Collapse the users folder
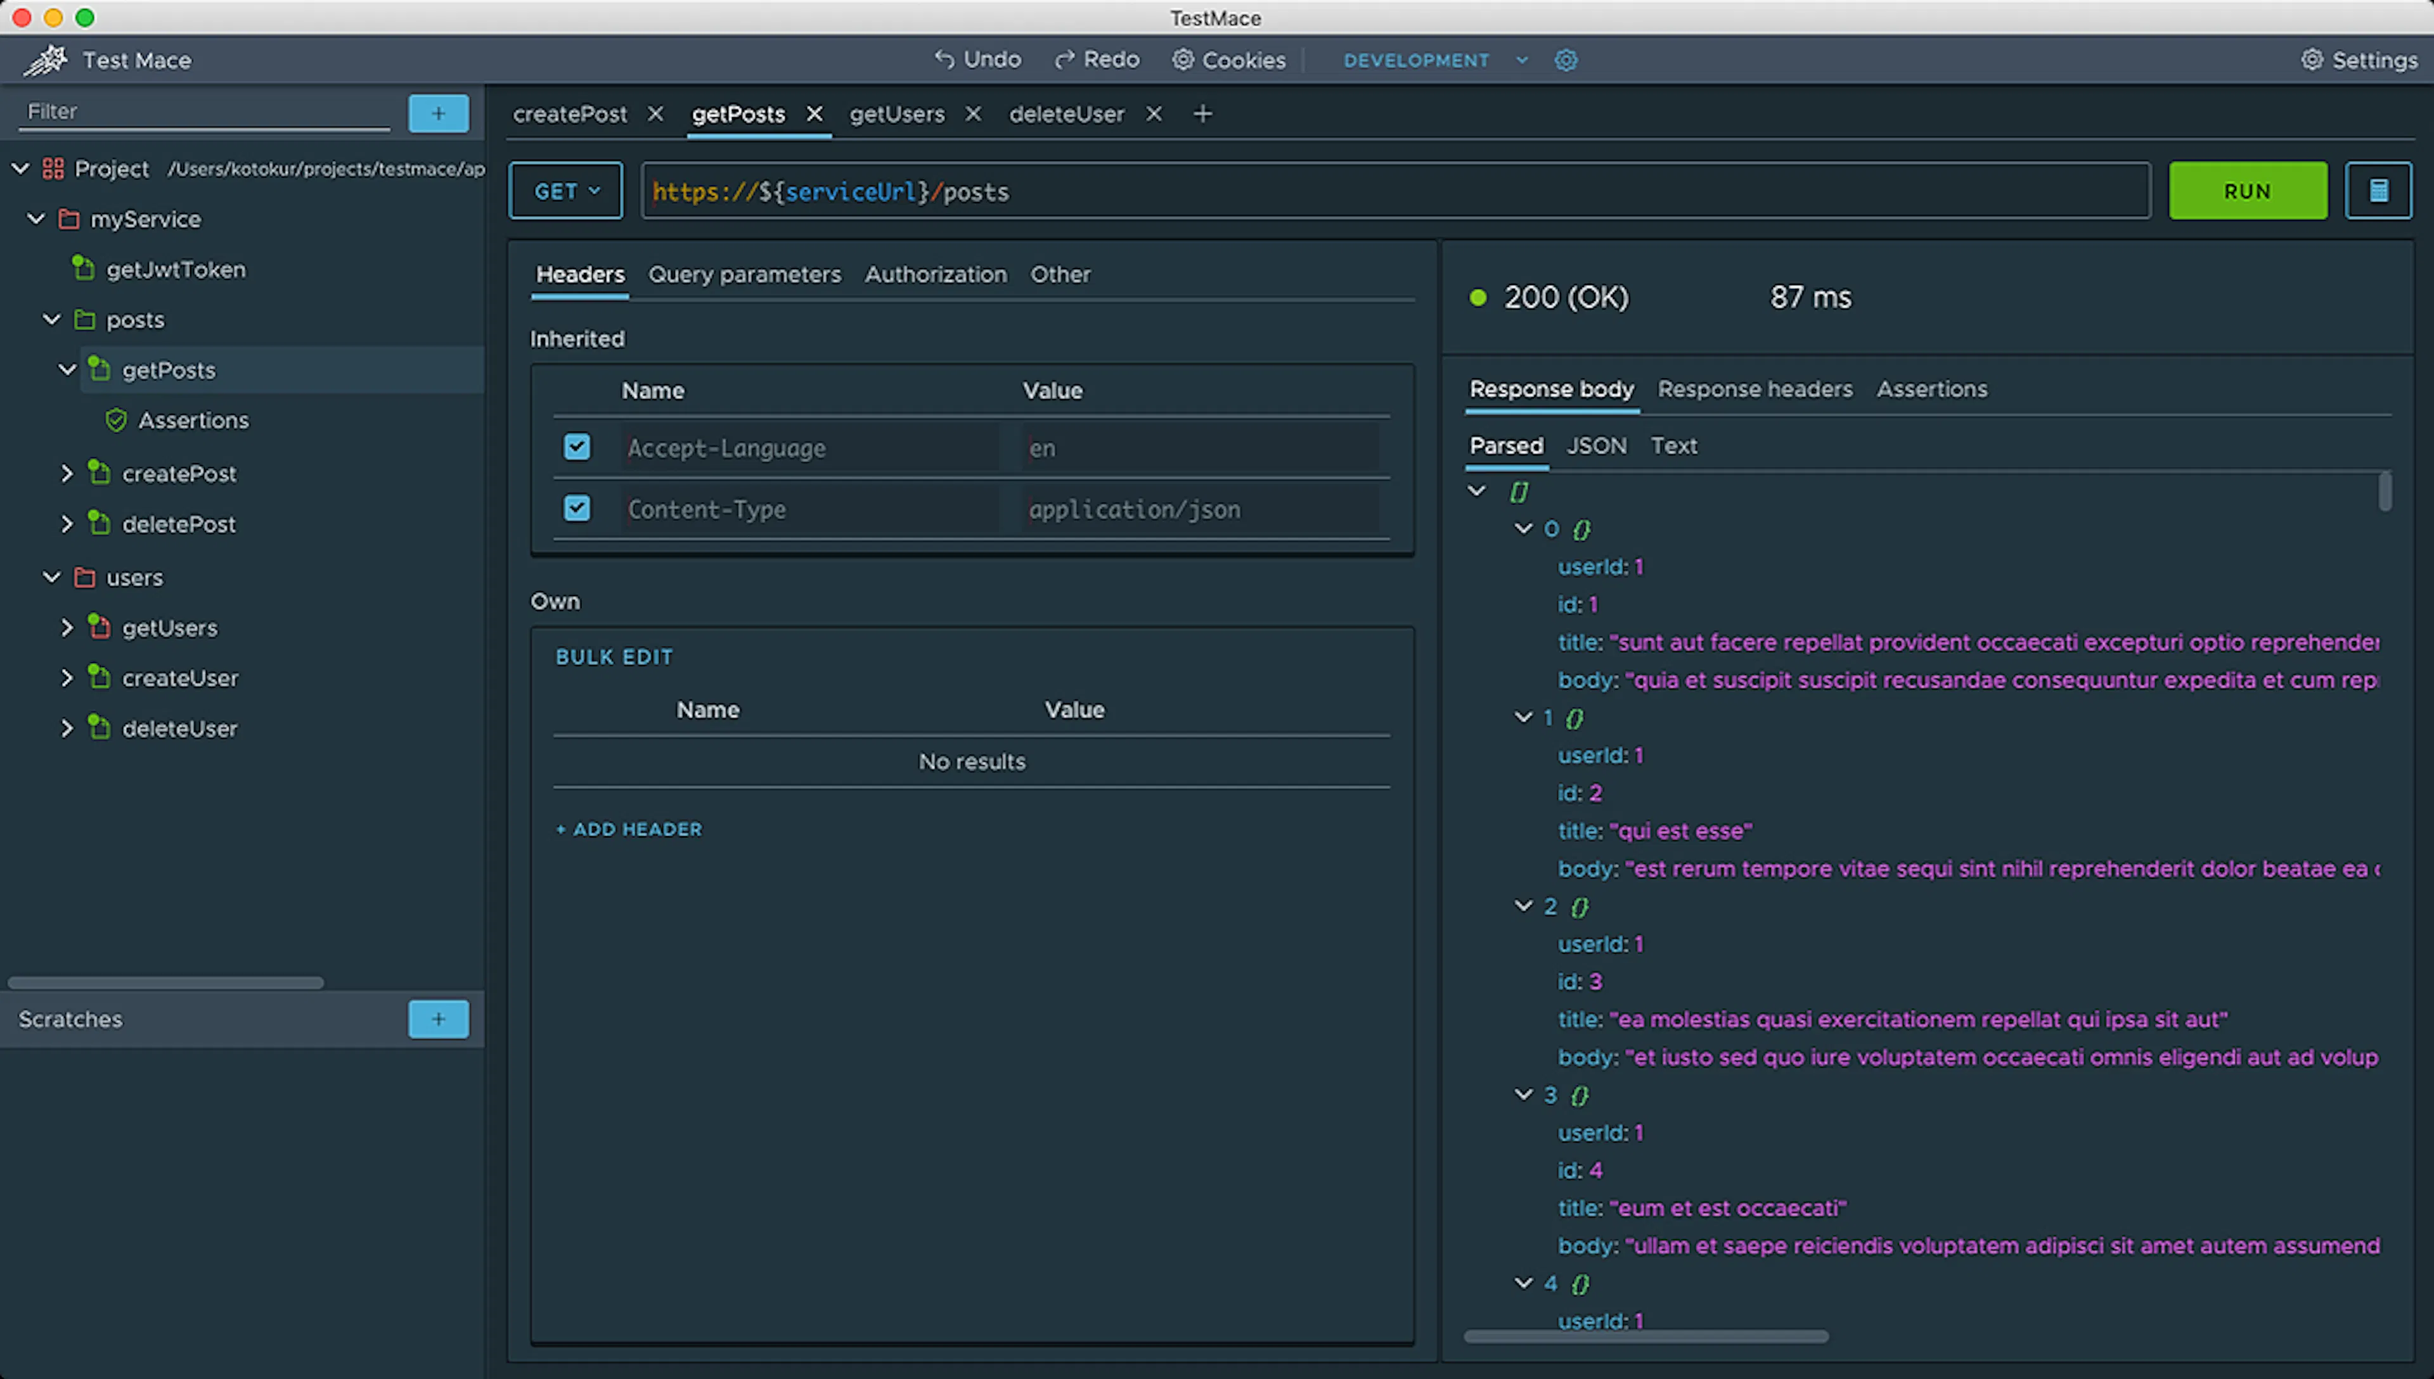Image resolution: width=2434 pixels, height=1379 pixels. tap(51, 577)
